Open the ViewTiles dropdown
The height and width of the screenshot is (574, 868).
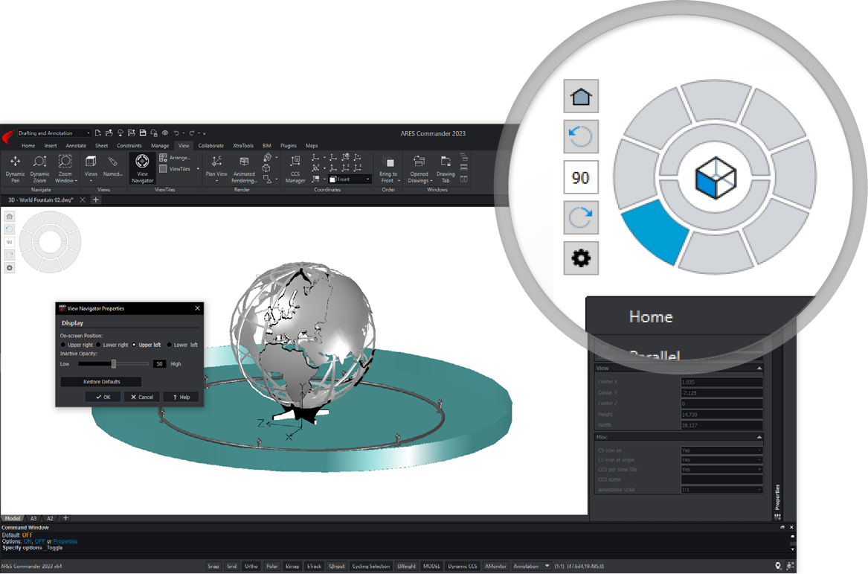[x=198, y=169]
